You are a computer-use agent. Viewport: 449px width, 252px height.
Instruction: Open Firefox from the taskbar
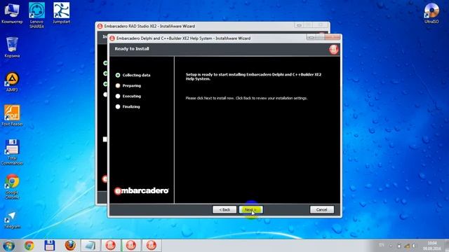coord(70,246)
